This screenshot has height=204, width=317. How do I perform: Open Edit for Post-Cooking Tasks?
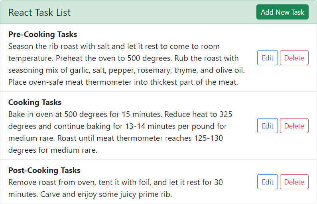point(268,182)
